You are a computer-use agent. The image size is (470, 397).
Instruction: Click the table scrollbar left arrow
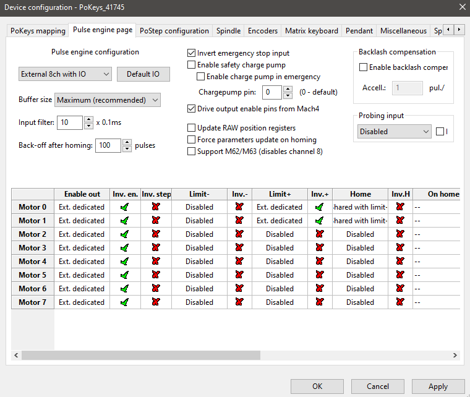(16, 356)
